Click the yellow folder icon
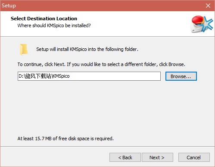The image size is (215, 167). click(x=24, y=50)
